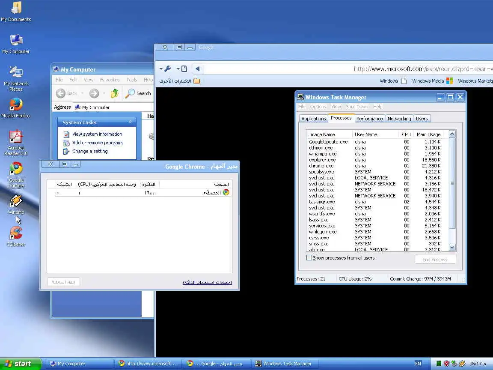493x370 pixels.
Task: Switch to Windows Task Manager taskbar button
Action: [x=285, y=364]
